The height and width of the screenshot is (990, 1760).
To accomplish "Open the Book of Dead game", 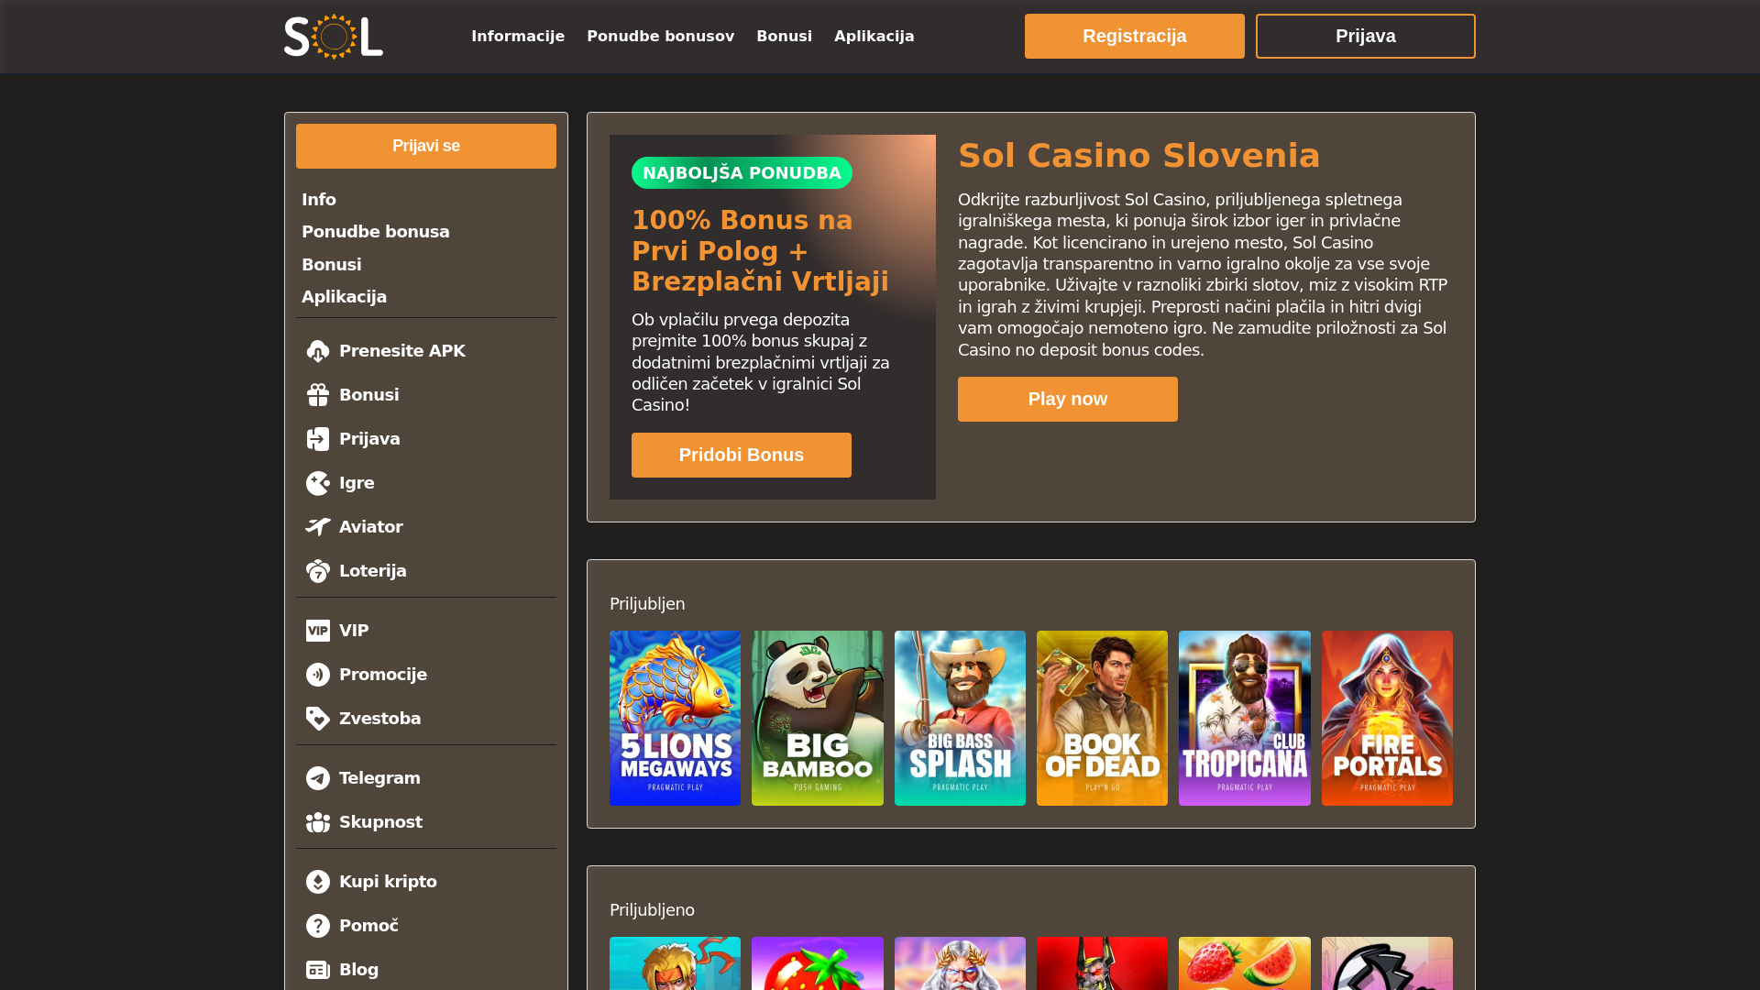I will coord(1103,719).
